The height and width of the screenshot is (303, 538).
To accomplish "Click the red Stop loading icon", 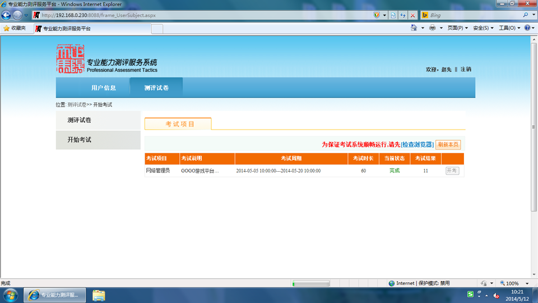I will point(413,15).
